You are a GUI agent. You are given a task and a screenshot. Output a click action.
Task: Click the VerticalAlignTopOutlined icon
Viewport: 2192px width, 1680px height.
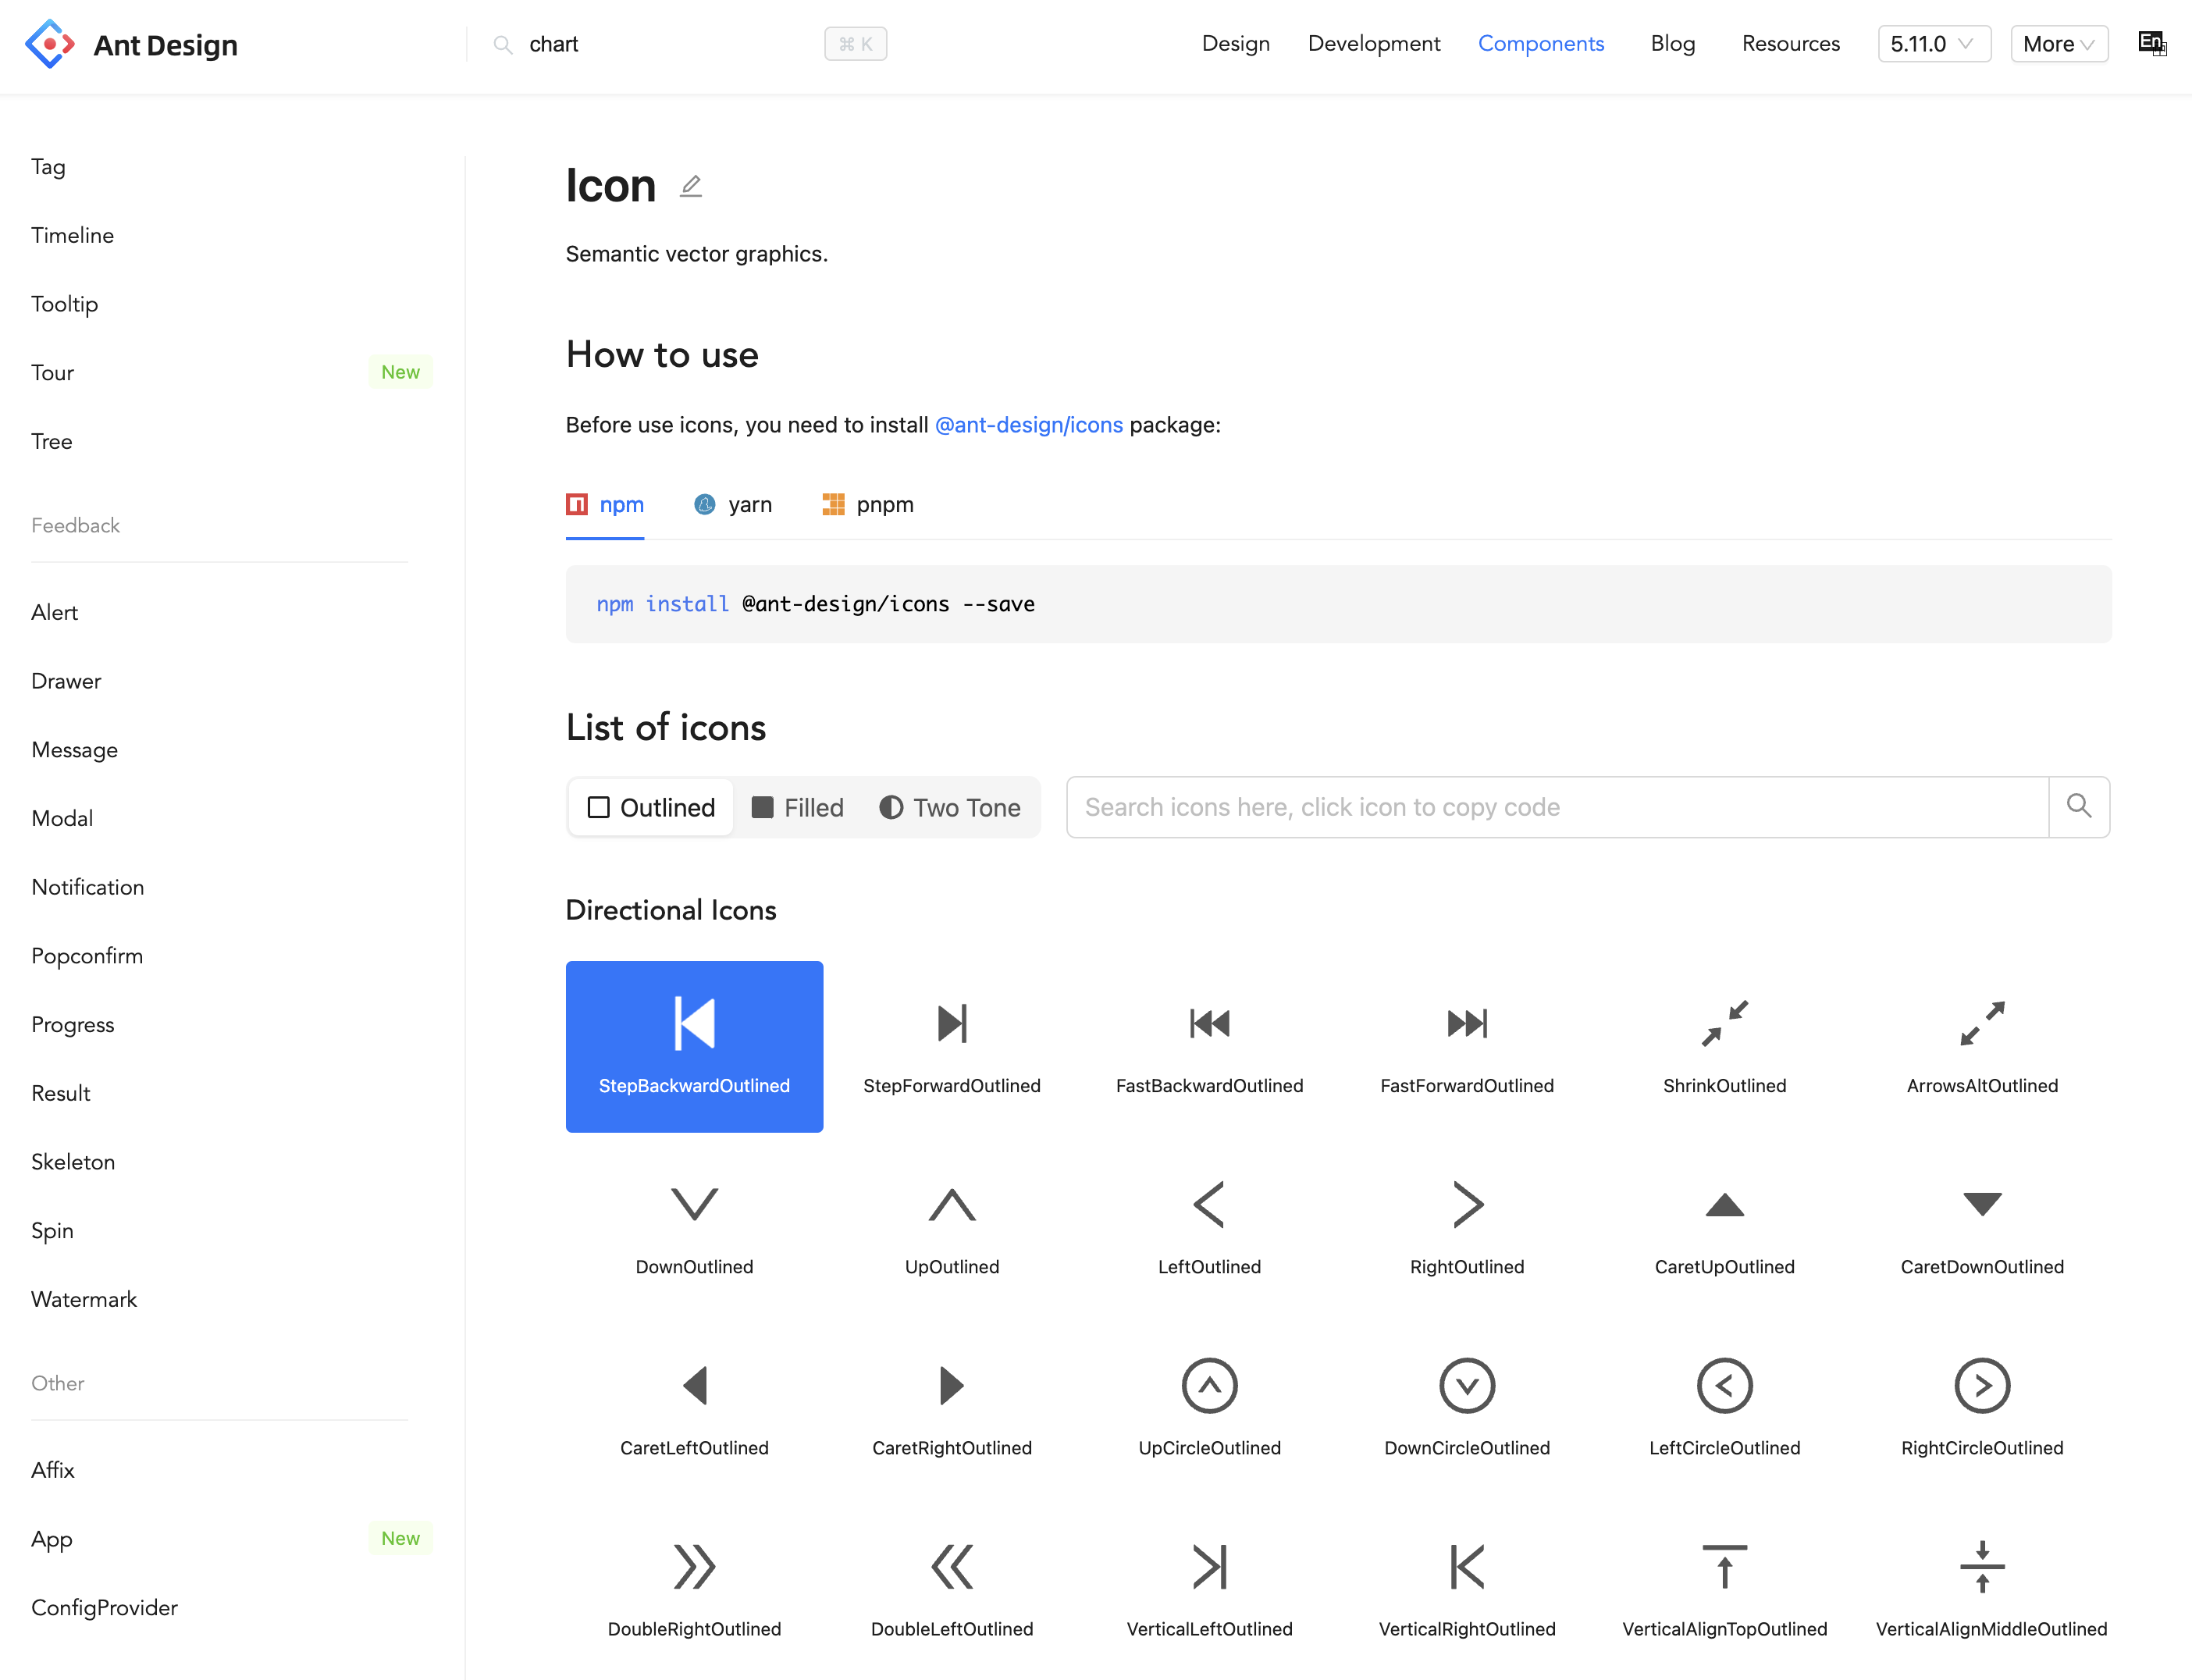1724,1588
